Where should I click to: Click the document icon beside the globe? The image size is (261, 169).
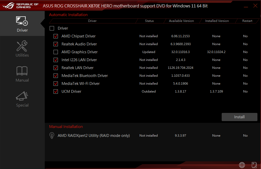254,165
